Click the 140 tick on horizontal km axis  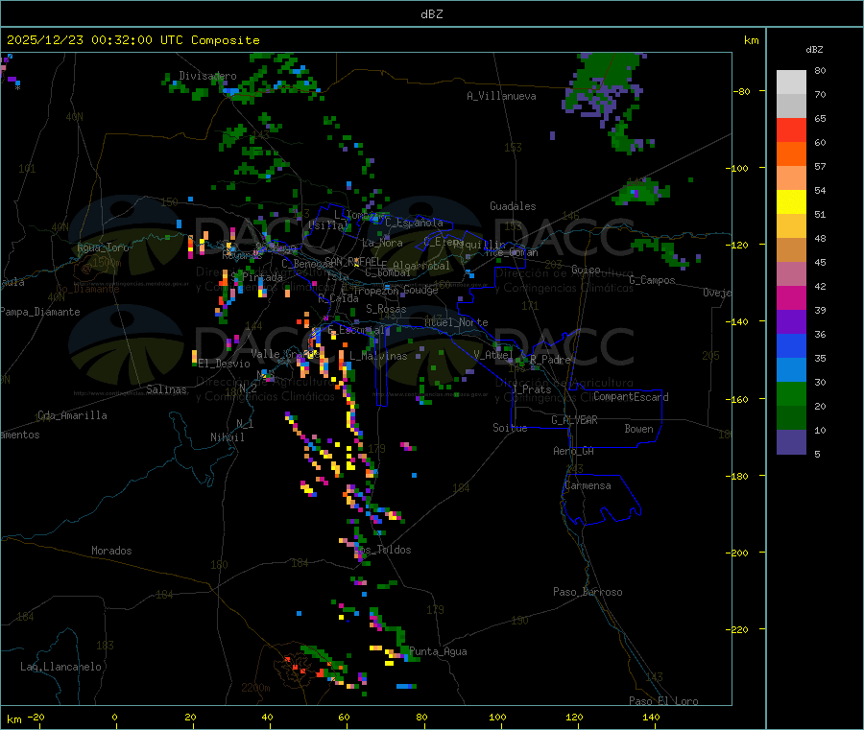(651, 717)
